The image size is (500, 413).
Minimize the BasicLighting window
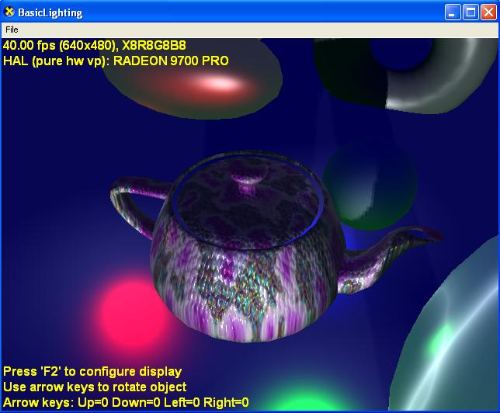(x=453, y=12)
